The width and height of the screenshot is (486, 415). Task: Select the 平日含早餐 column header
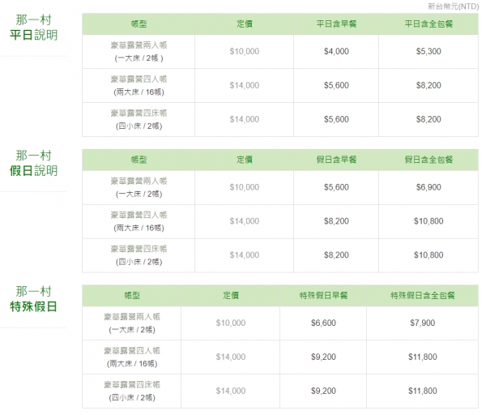pos(336,24)
